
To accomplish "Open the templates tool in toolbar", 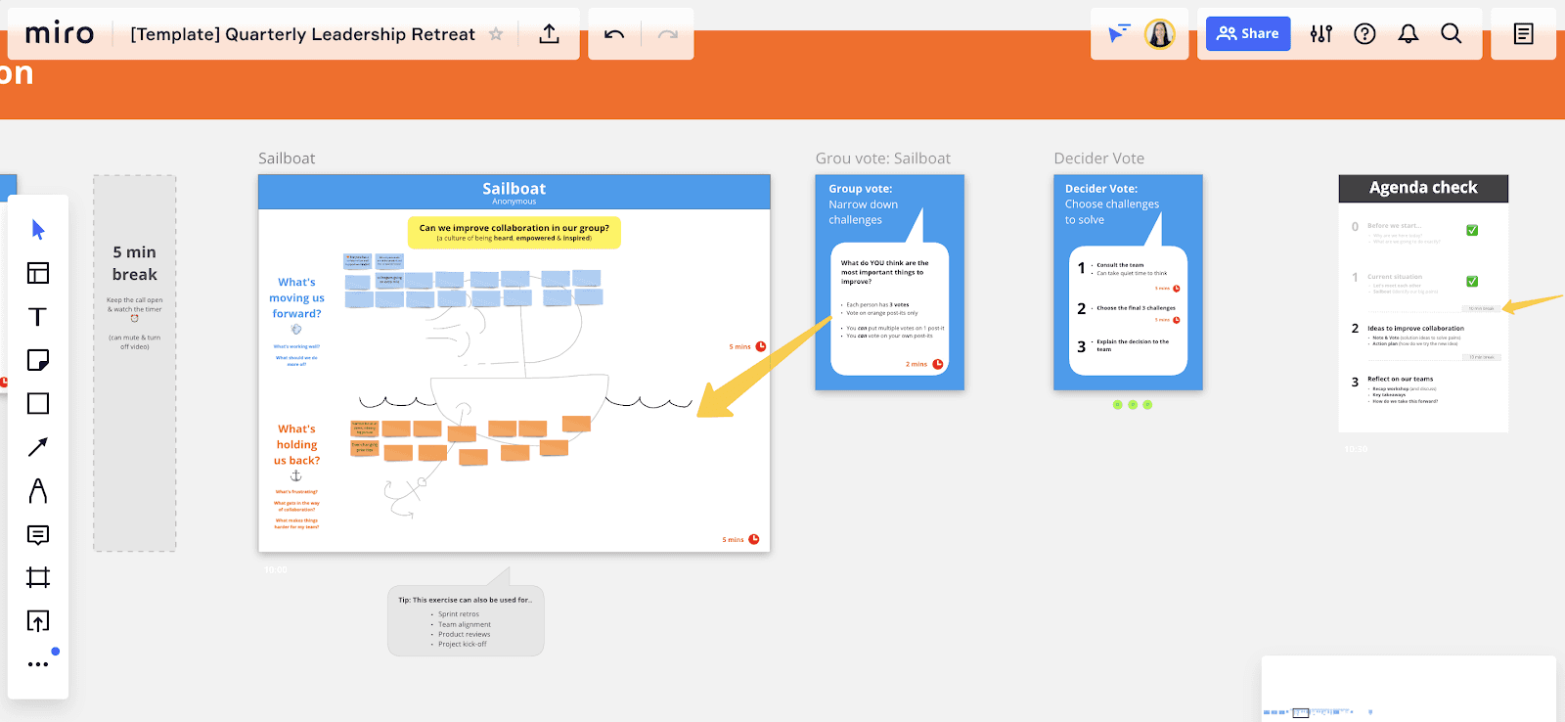I will click(38, 273).
